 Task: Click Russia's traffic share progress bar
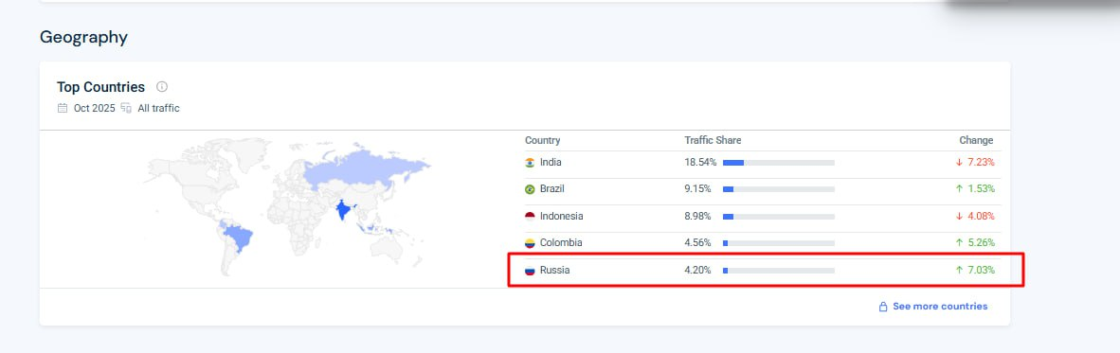coord(779,271)
